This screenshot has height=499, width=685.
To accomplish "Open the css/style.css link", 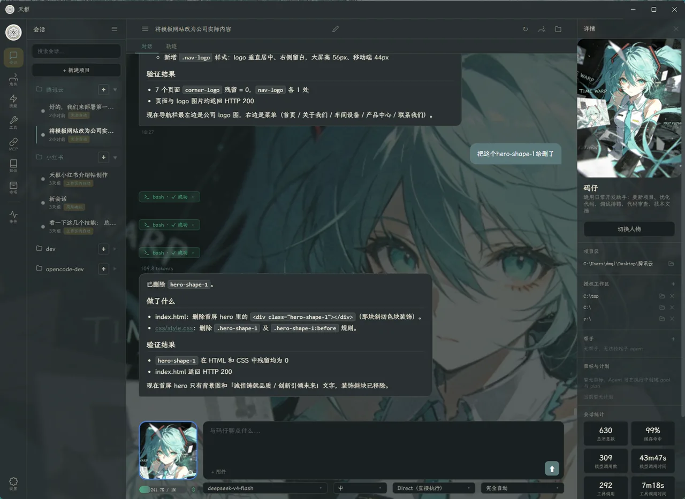I will (174, 328).
